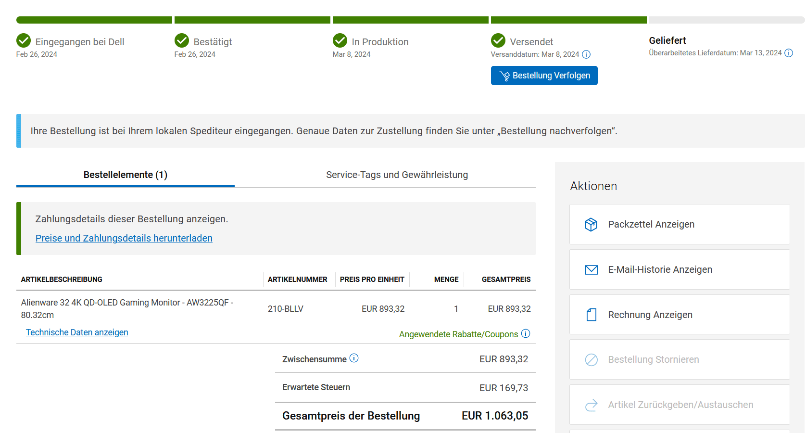Switch to Bestellelemente (1) tab
The height and width of the screenshot is (433, 806).
tap(126, 175)
